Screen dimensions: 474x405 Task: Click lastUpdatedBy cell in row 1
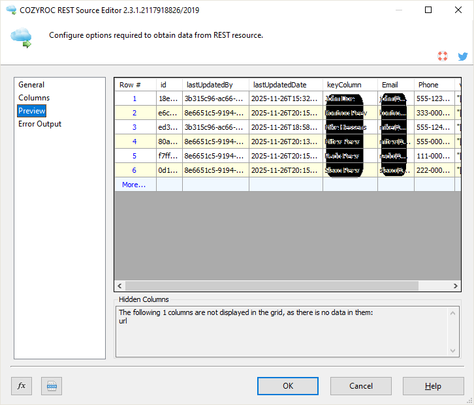(x=216, y=98)
